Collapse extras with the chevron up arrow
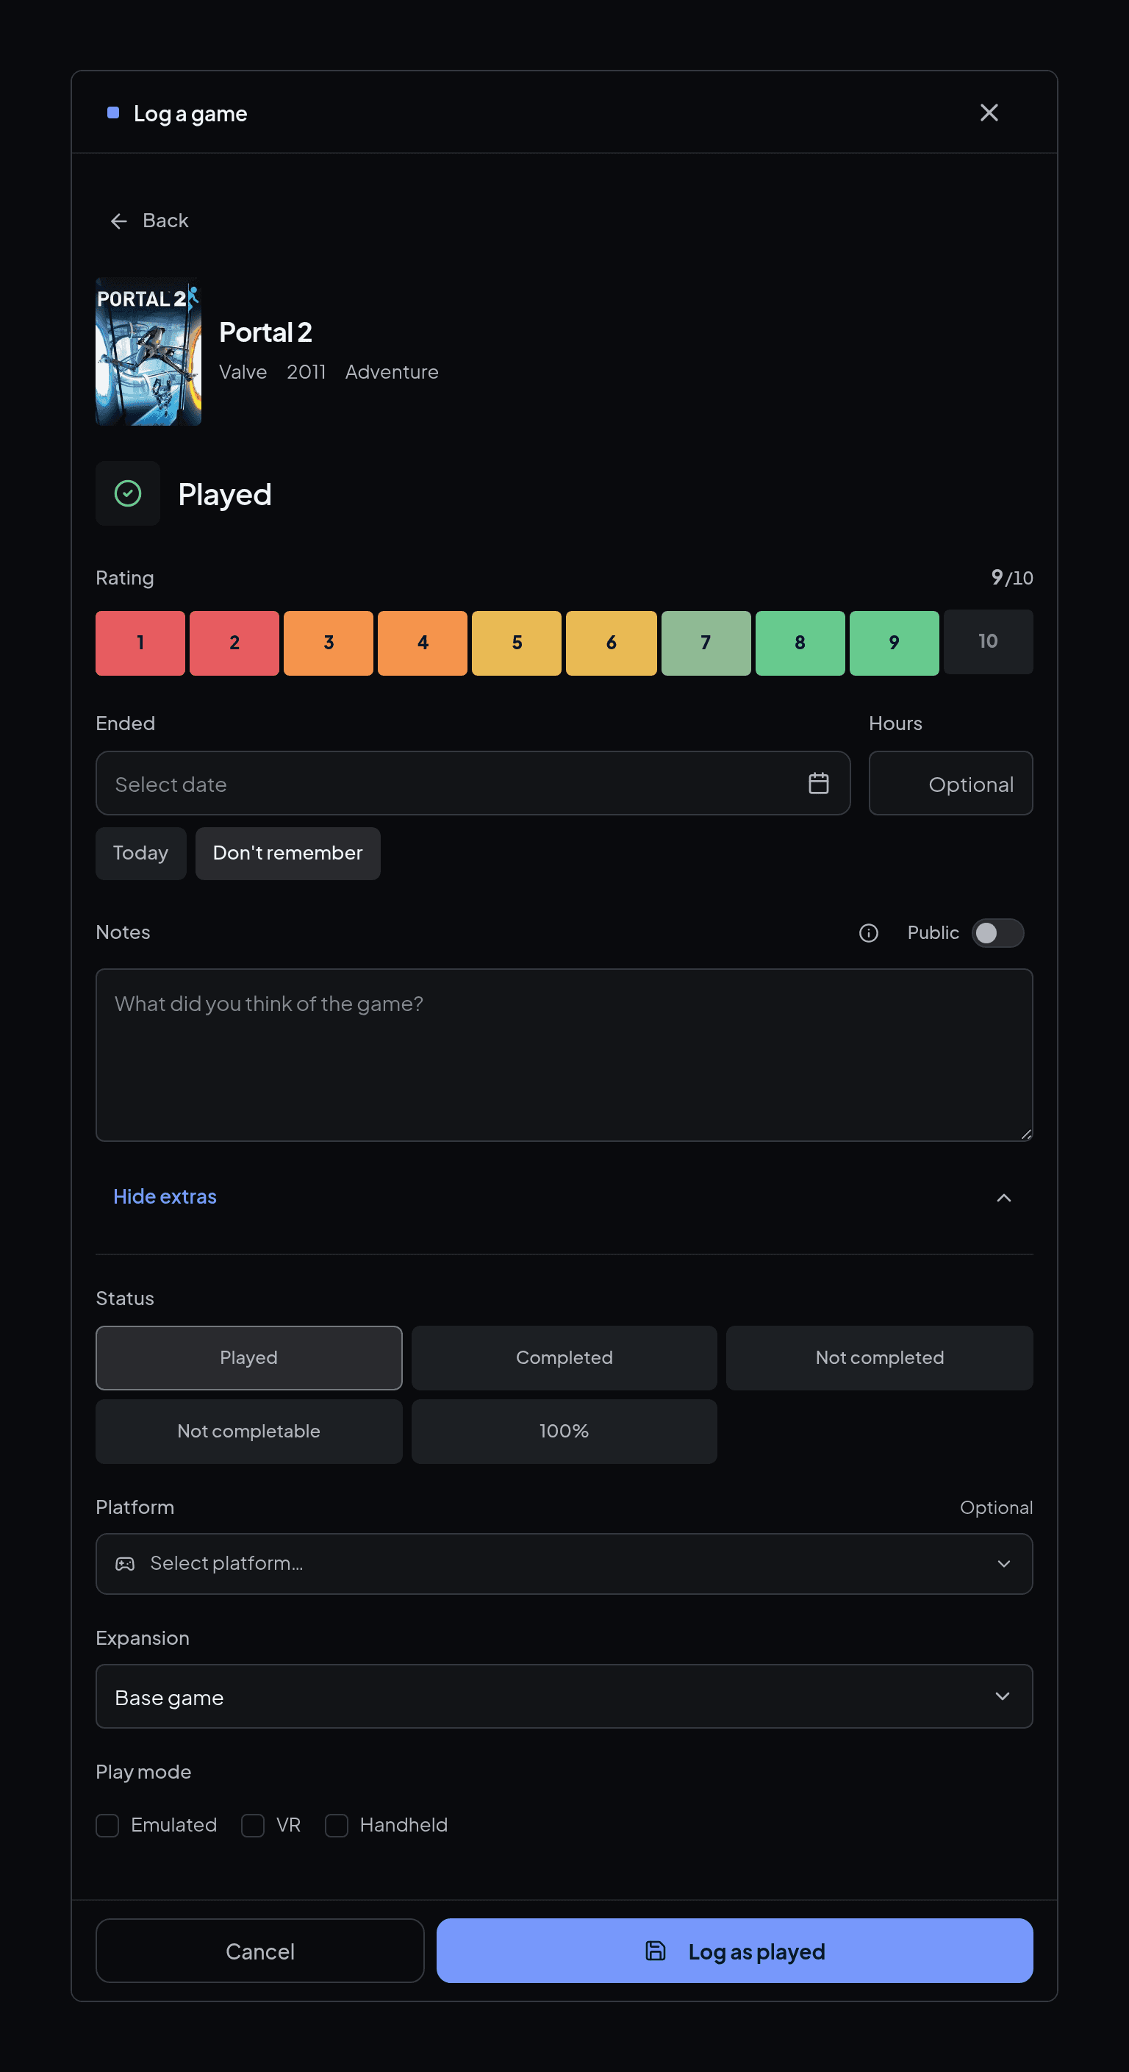The image size is (1129, 2072). (1003, 1198)
